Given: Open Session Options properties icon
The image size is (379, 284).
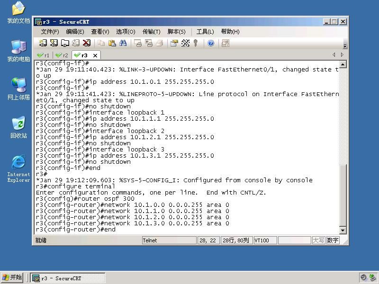Looking at the screenshot, I should [174, 43].
